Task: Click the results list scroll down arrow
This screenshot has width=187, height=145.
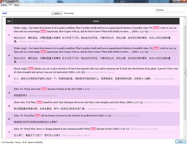Action: pos(185,137)
